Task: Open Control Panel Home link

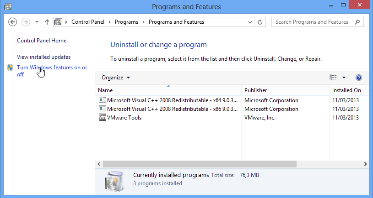Action: (42, 41)
